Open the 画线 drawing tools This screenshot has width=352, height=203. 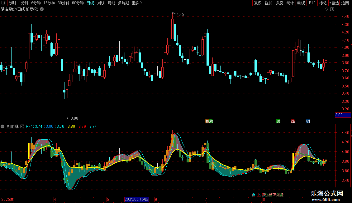(301, 3)
